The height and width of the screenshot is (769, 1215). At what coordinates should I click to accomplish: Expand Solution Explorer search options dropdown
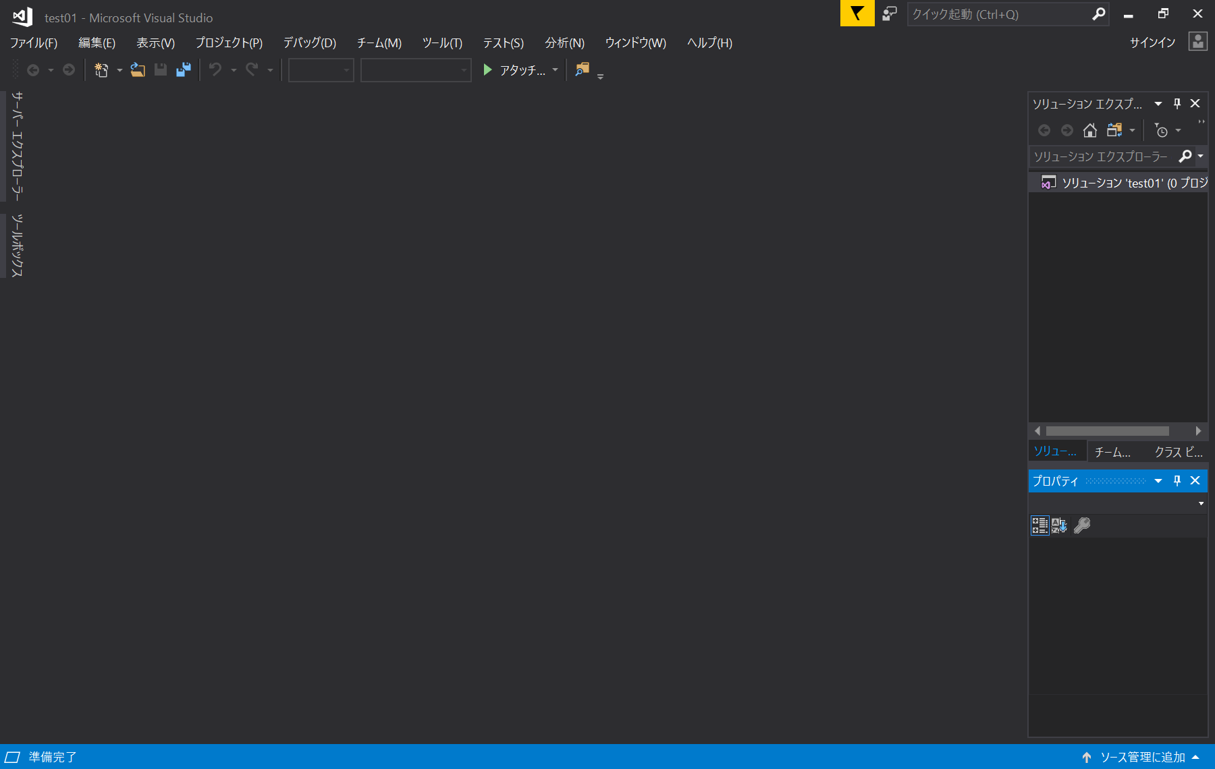(1201, 156)
